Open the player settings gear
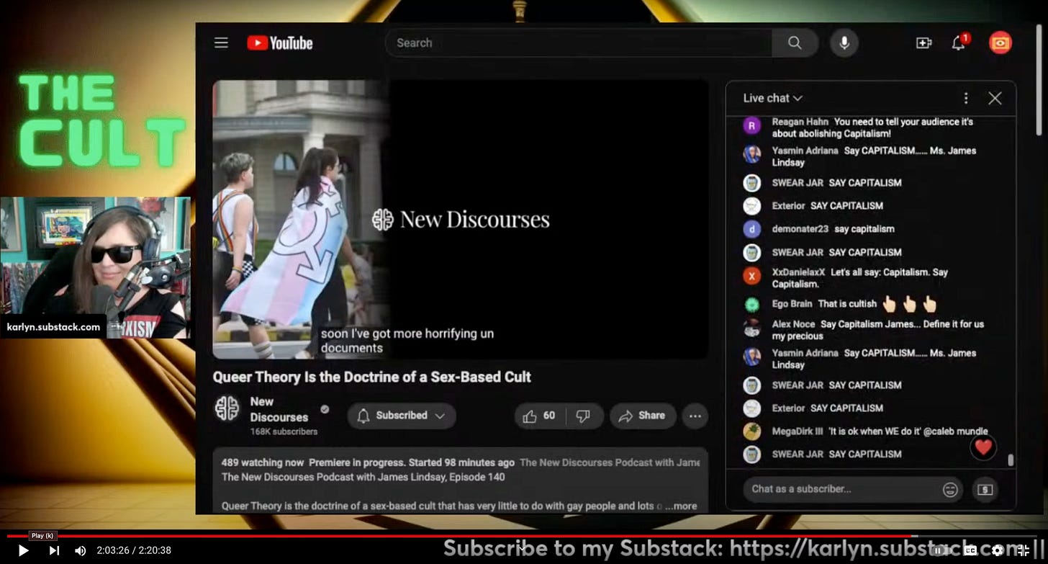 tap(998, 550)
